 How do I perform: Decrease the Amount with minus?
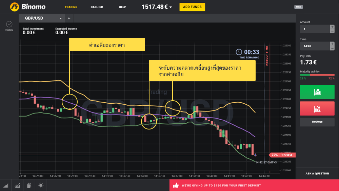332,31
